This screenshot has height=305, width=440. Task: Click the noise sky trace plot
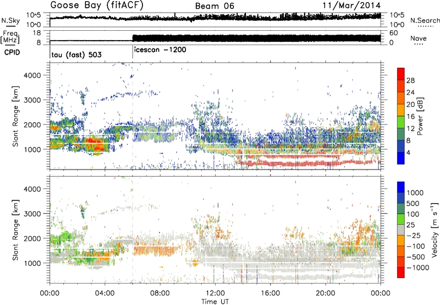(x=215, y=20)
